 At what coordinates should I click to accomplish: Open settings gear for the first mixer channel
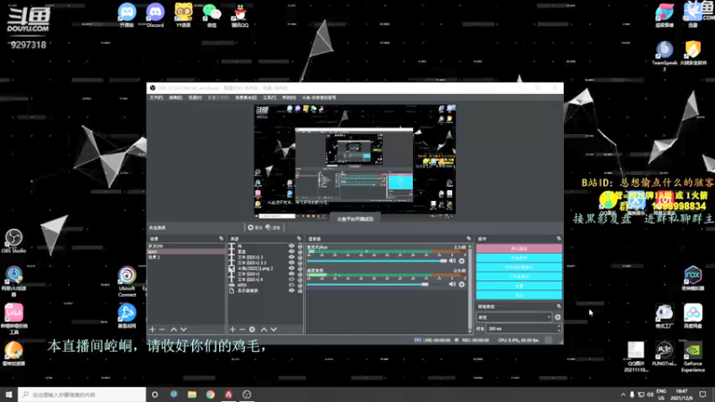pyautogui.click(x=462, y=261)
